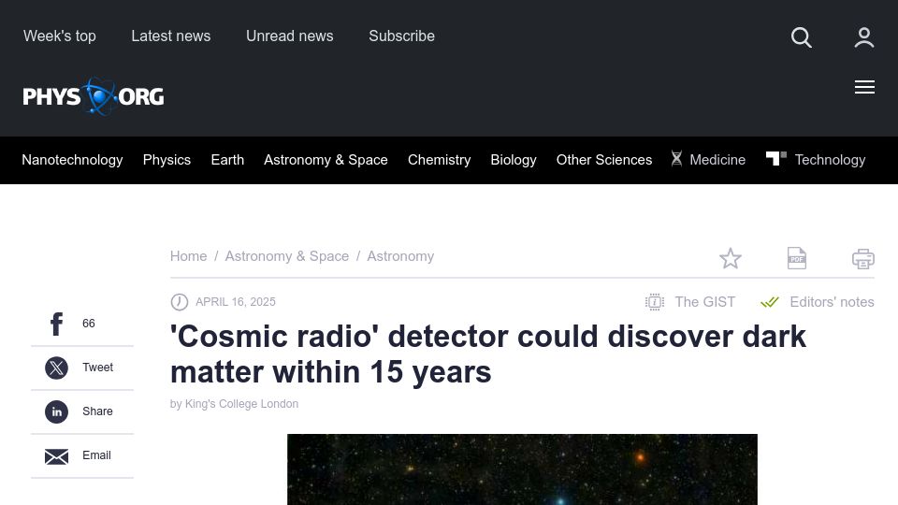Open Unread news
This screenshot has width=898, height=505.
point(290,36)
